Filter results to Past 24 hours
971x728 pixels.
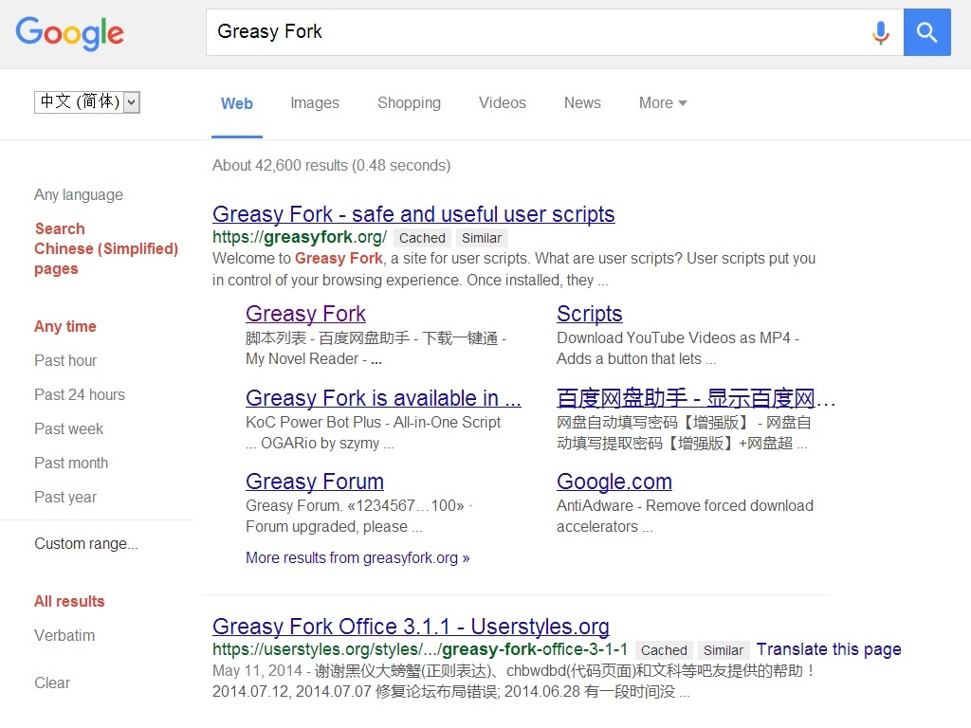pos(80,395)
